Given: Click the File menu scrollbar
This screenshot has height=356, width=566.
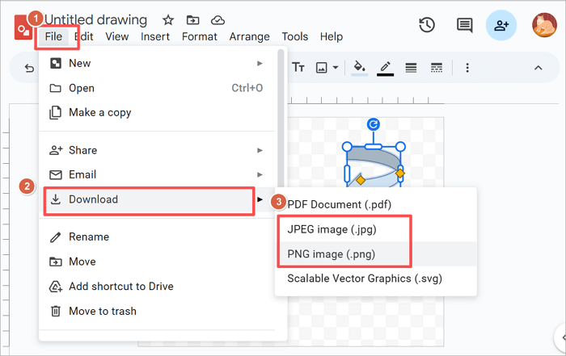Looking at the screenshot, I should pos(281,119).
